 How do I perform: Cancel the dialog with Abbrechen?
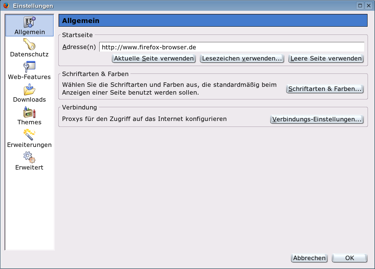coord(309,258)
